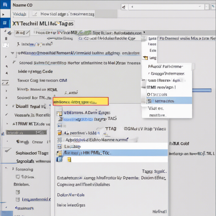Open the 'Lespaedanciel' link
Viewport: 216px width, 216px height.
(x=36, y=199)
